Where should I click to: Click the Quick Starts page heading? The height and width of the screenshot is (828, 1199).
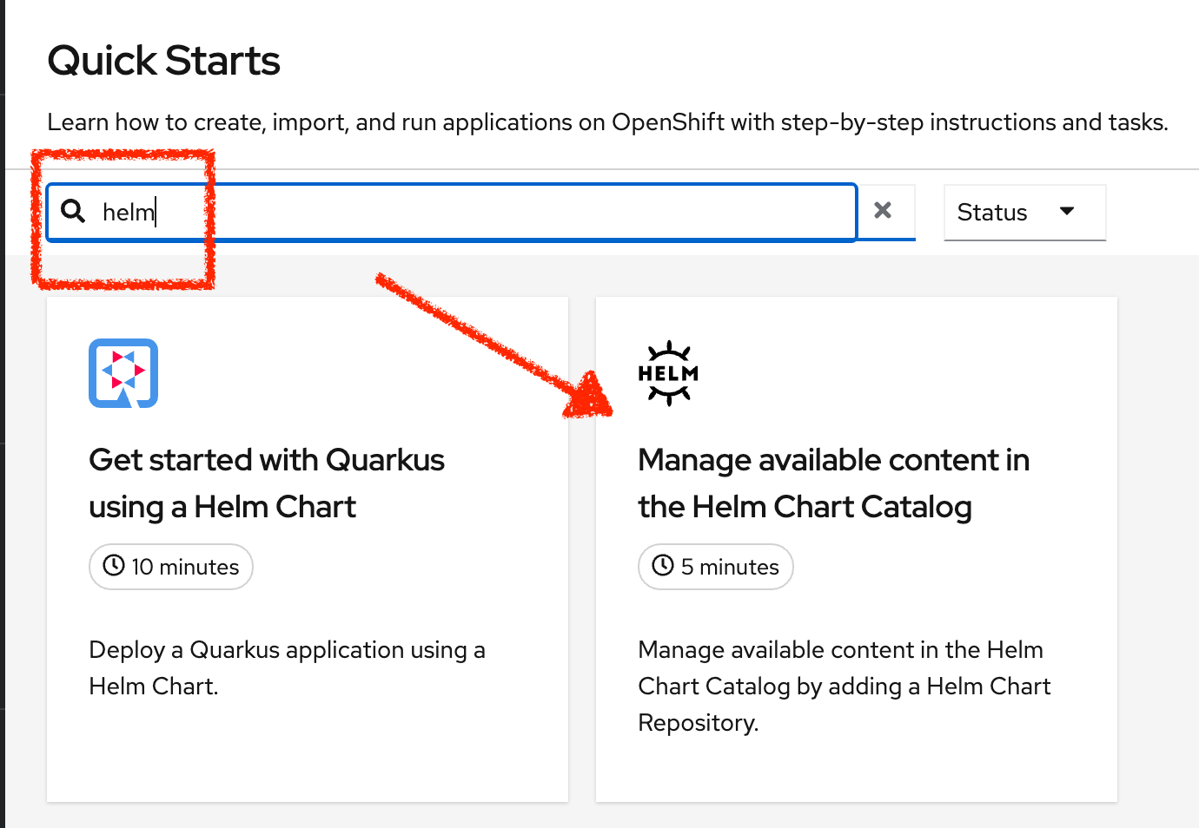pos(163,59)
